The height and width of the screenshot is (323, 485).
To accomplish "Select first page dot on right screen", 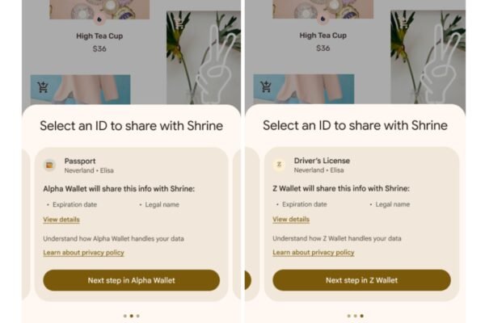I will click(x=349, y=316).
